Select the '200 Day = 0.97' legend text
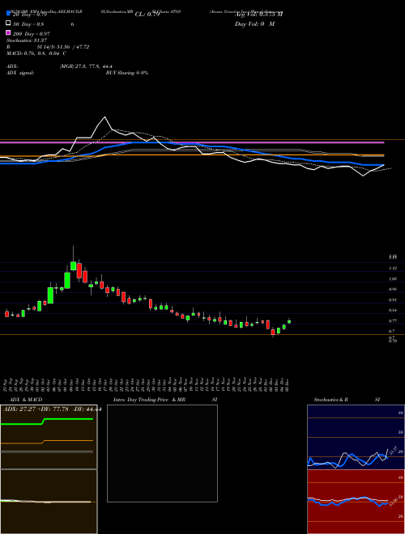This screenshot has width=405, height=534. pos(32,34)
